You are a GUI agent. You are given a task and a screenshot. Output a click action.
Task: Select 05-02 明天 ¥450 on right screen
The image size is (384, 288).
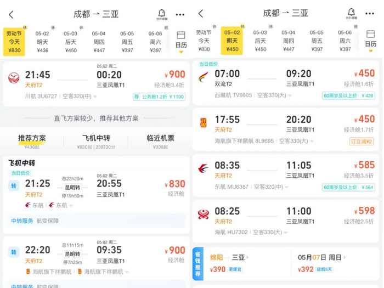tap(232, 41)
